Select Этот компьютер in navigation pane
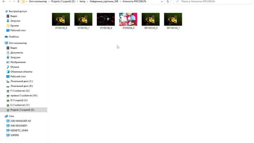254x143 pixels. (18, 43)
